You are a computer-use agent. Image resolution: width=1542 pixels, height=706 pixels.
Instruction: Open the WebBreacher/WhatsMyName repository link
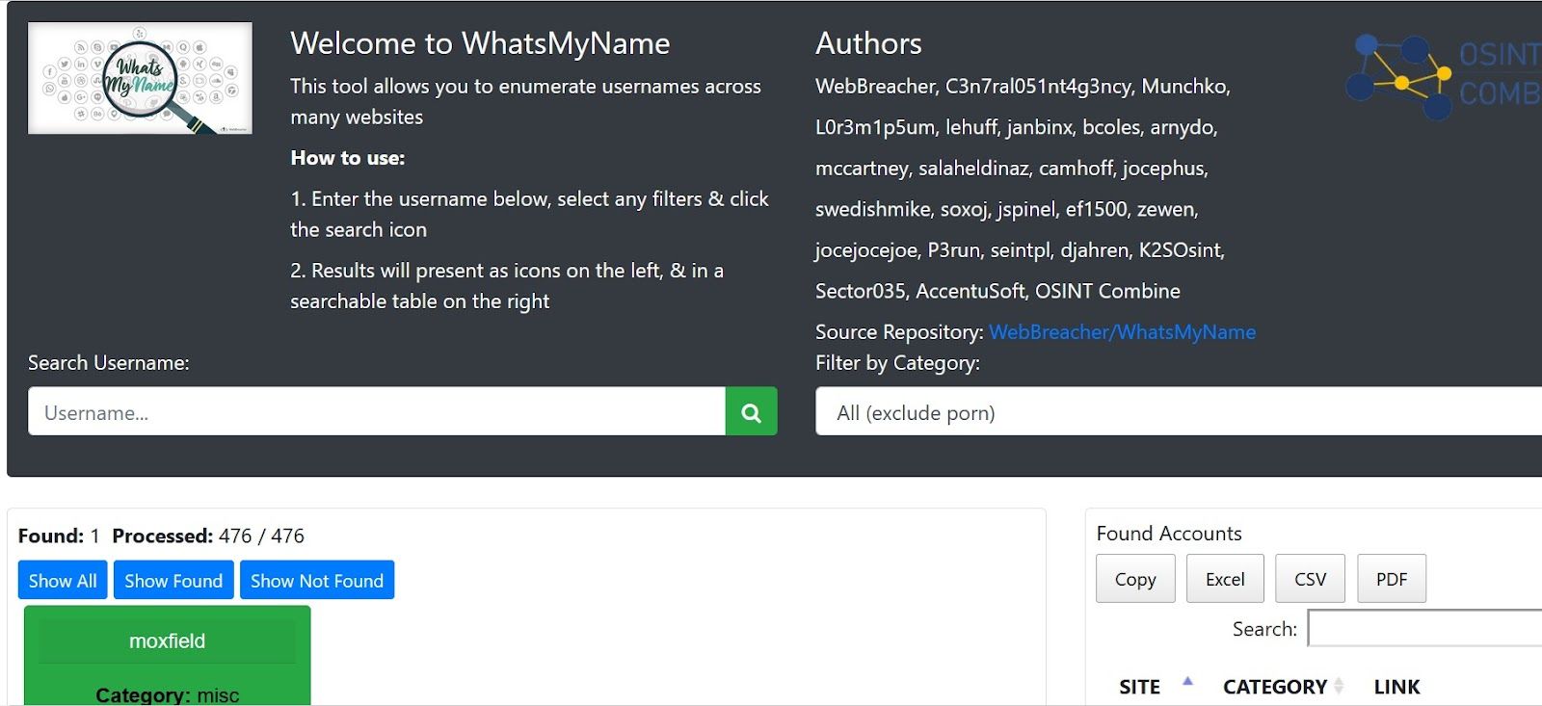tap(1122, 332)
